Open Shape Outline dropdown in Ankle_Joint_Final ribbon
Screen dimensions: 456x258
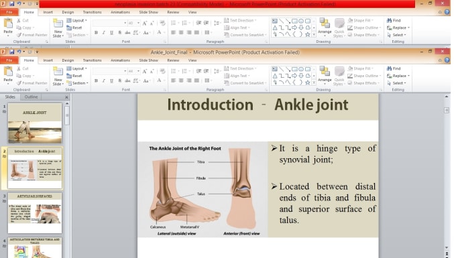pos(364,76)
